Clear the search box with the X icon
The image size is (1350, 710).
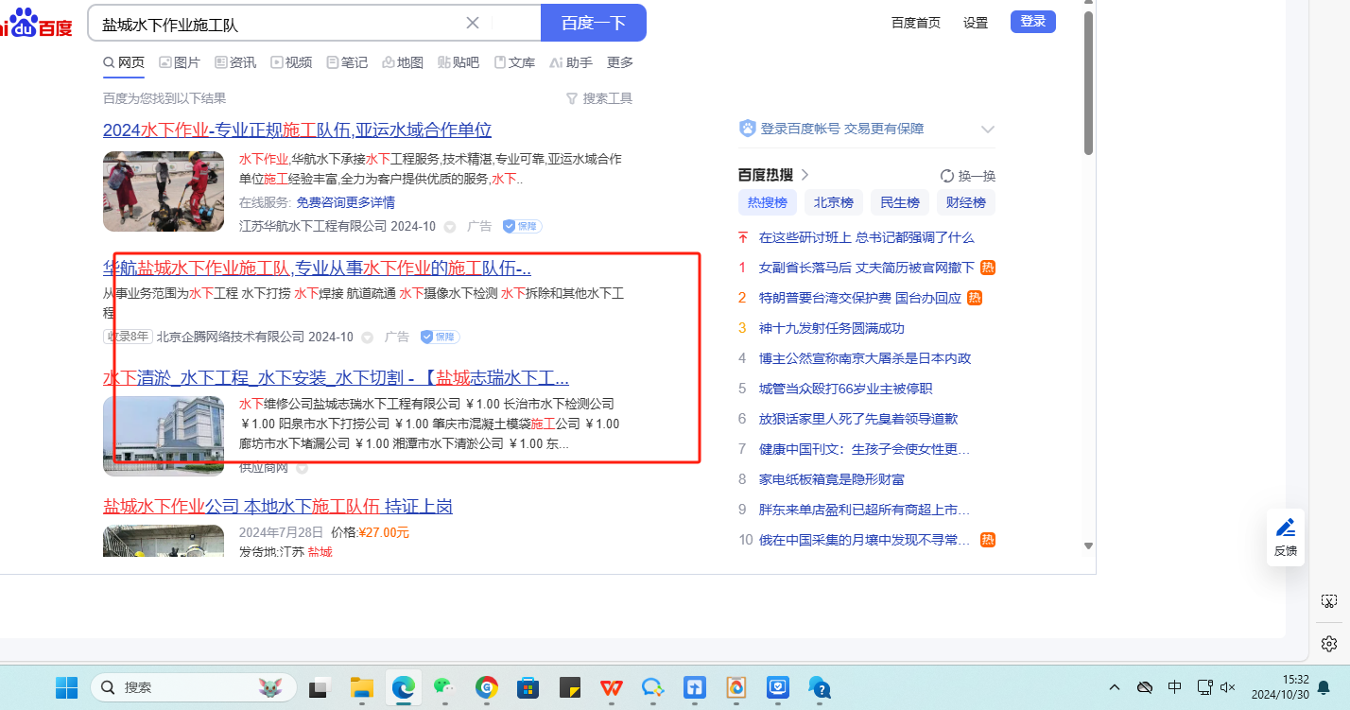[x=473, y=23]
